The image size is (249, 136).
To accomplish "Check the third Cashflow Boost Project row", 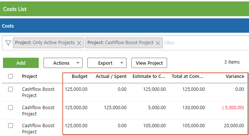I will 10,126.
